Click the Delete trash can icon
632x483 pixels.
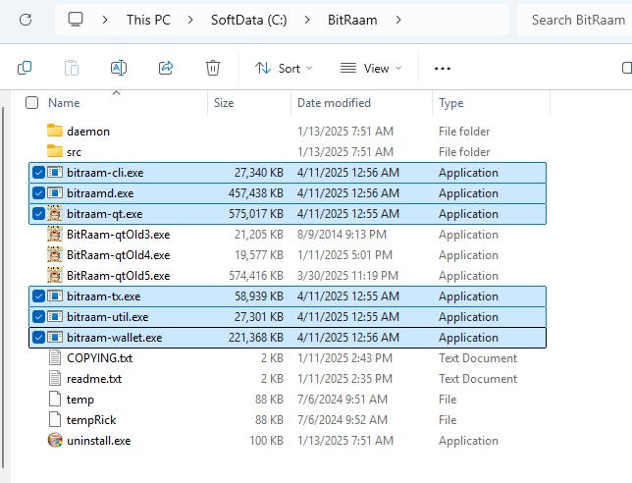(213, 68)
